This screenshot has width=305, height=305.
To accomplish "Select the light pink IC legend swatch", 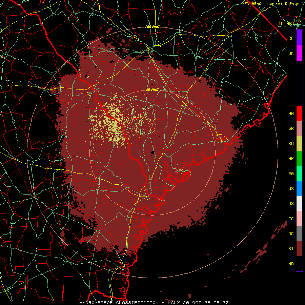I will tap(299, 219).
